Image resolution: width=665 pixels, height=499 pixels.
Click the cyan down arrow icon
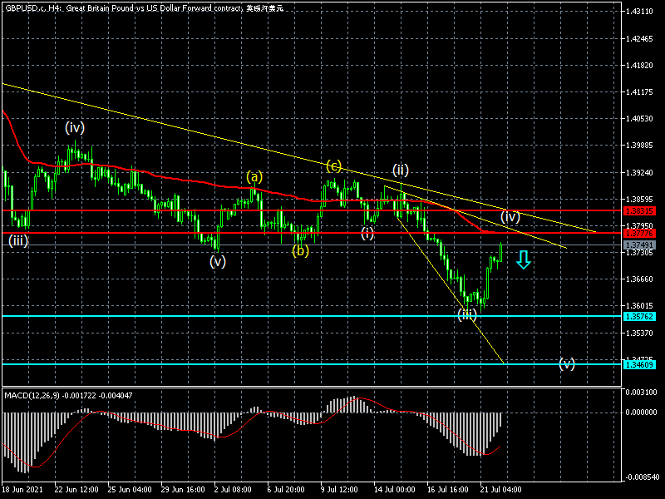tap(523, 259)
